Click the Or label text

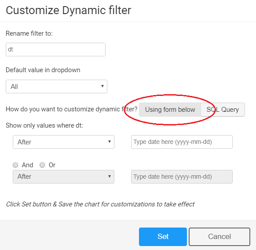(52, 165)
